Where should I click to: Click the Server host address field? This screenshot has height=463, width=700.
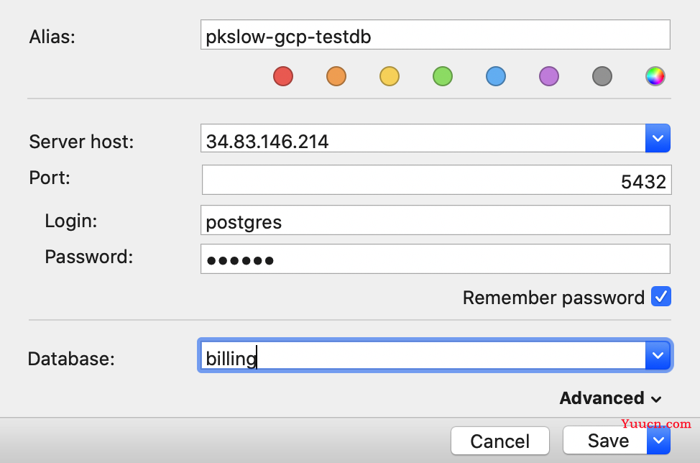[423, 139]
